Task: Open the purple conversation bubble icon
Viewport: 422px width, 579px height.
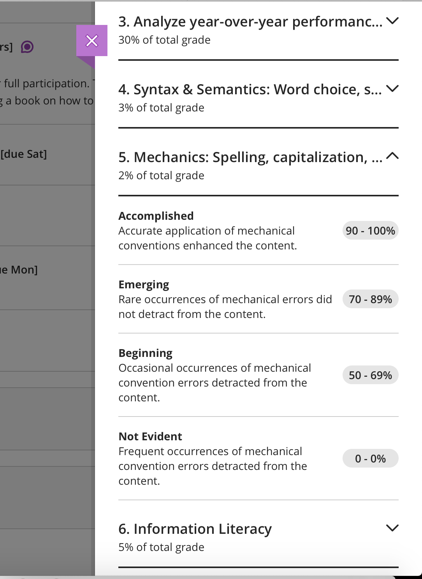Action: (x=27, y=47)
